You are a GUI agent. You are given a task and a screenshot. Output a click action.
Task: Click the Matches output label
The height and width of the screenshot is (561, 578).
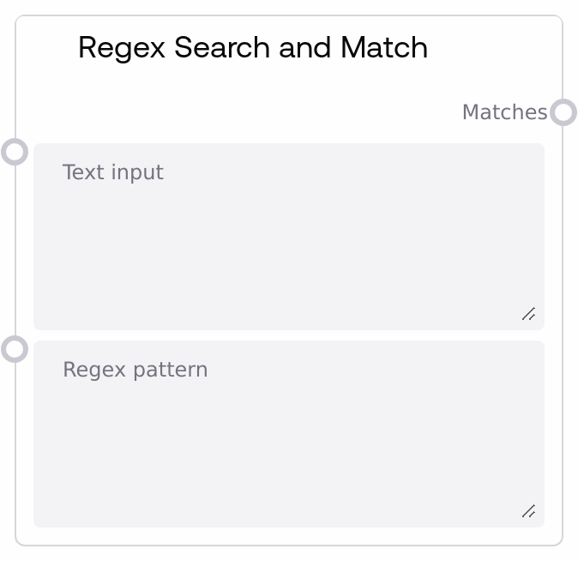click(x=504, y=112)
